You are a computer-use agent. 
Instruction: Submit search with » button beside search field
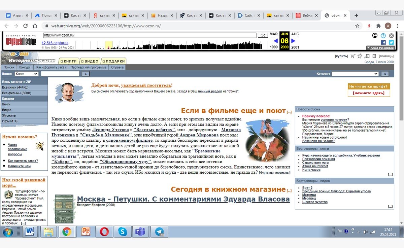pyautogui.click(x=86, y=74)
